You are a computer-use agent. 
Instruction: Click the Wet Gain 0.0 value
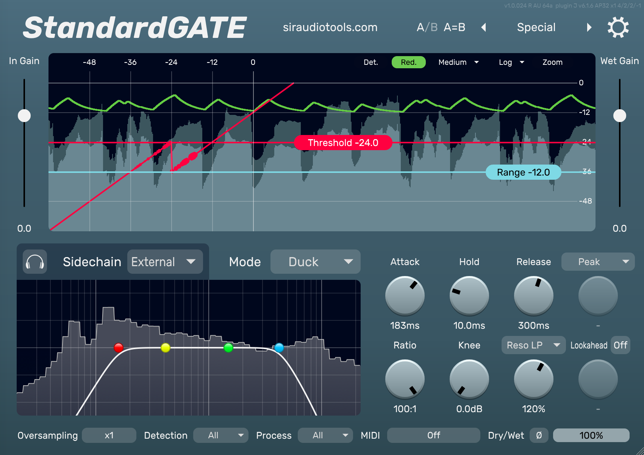620,228
